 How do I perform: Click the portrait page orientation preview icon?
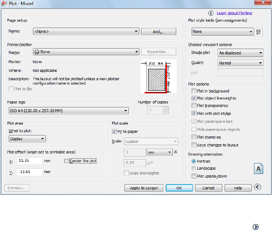tap(258, 168)
